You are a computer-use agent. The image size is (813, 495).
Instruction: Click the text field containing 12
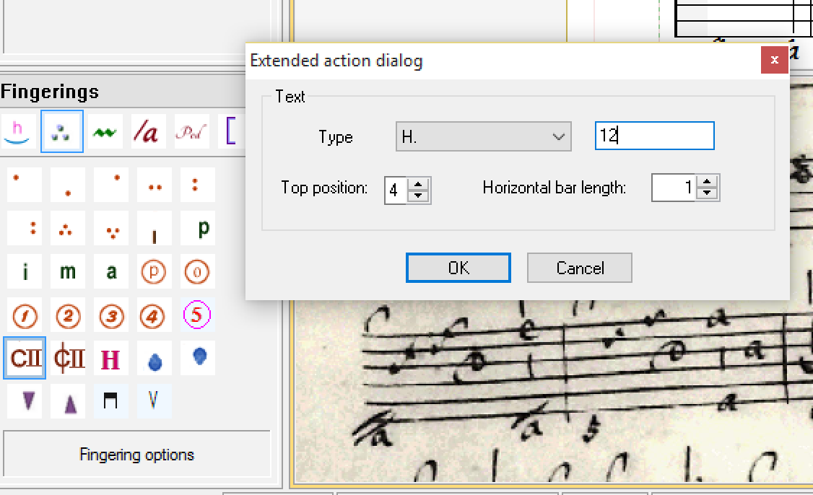pyautogui.click(x=654, y=136)
